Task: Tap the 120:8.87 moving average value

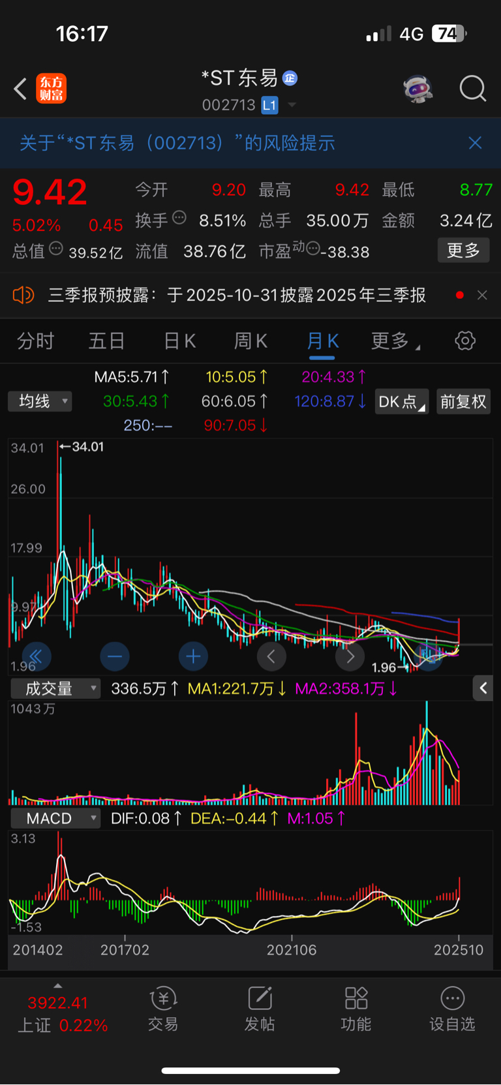Action: (x=330, y=401)
